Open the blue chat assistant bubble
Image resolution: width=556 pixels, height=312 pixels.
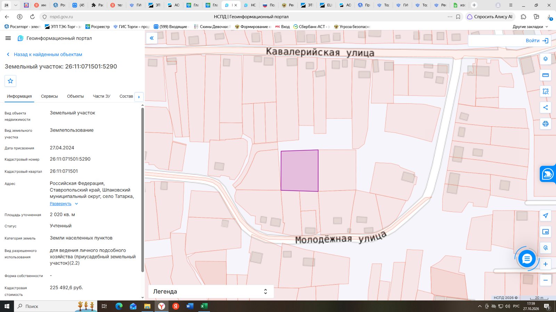(x=527, y=259)
